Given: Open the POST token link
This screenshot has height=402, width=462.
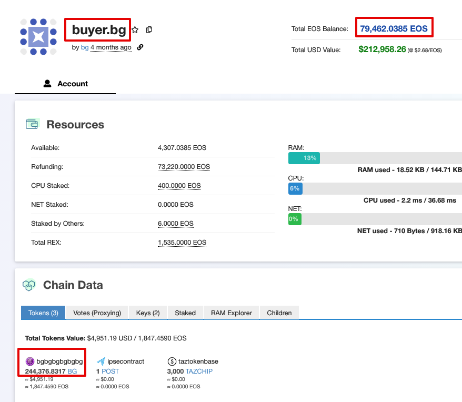Looking at the screenshot, I should [110, 371].
